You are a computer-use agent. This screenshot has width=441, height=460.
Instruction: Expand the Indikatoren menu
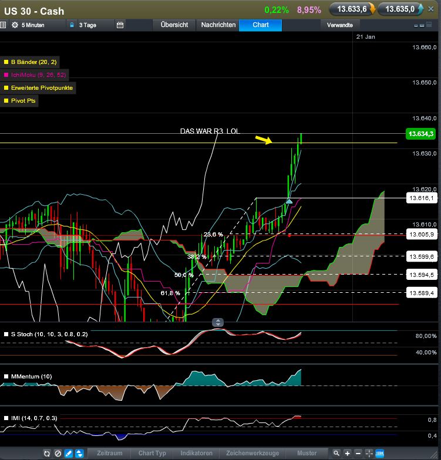point(196,454)
